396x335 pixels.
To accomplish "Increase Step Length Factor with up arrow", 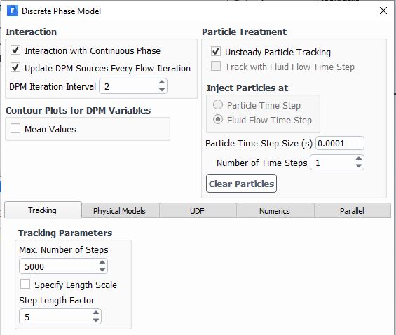I will 96,313.
